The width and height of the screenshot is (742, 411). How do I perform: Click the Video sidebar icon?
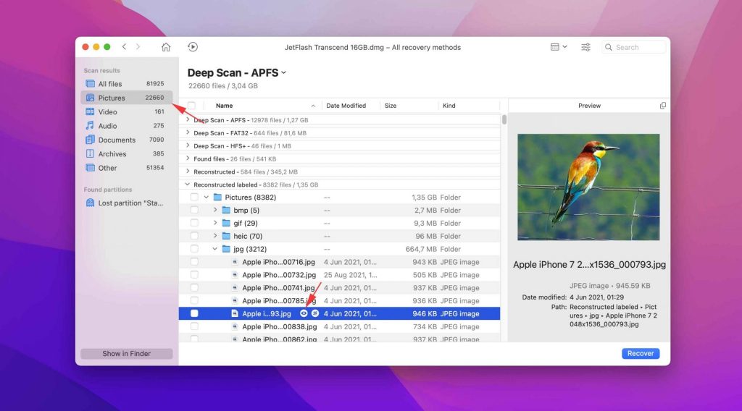coord(90,112)
